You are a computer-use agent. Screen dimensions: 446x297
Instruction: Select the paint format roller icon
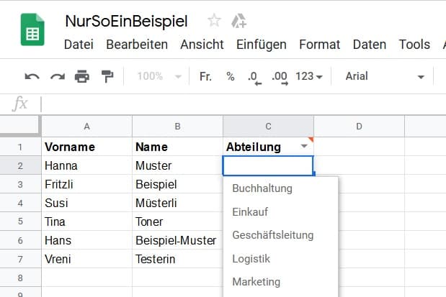point(107,76)
